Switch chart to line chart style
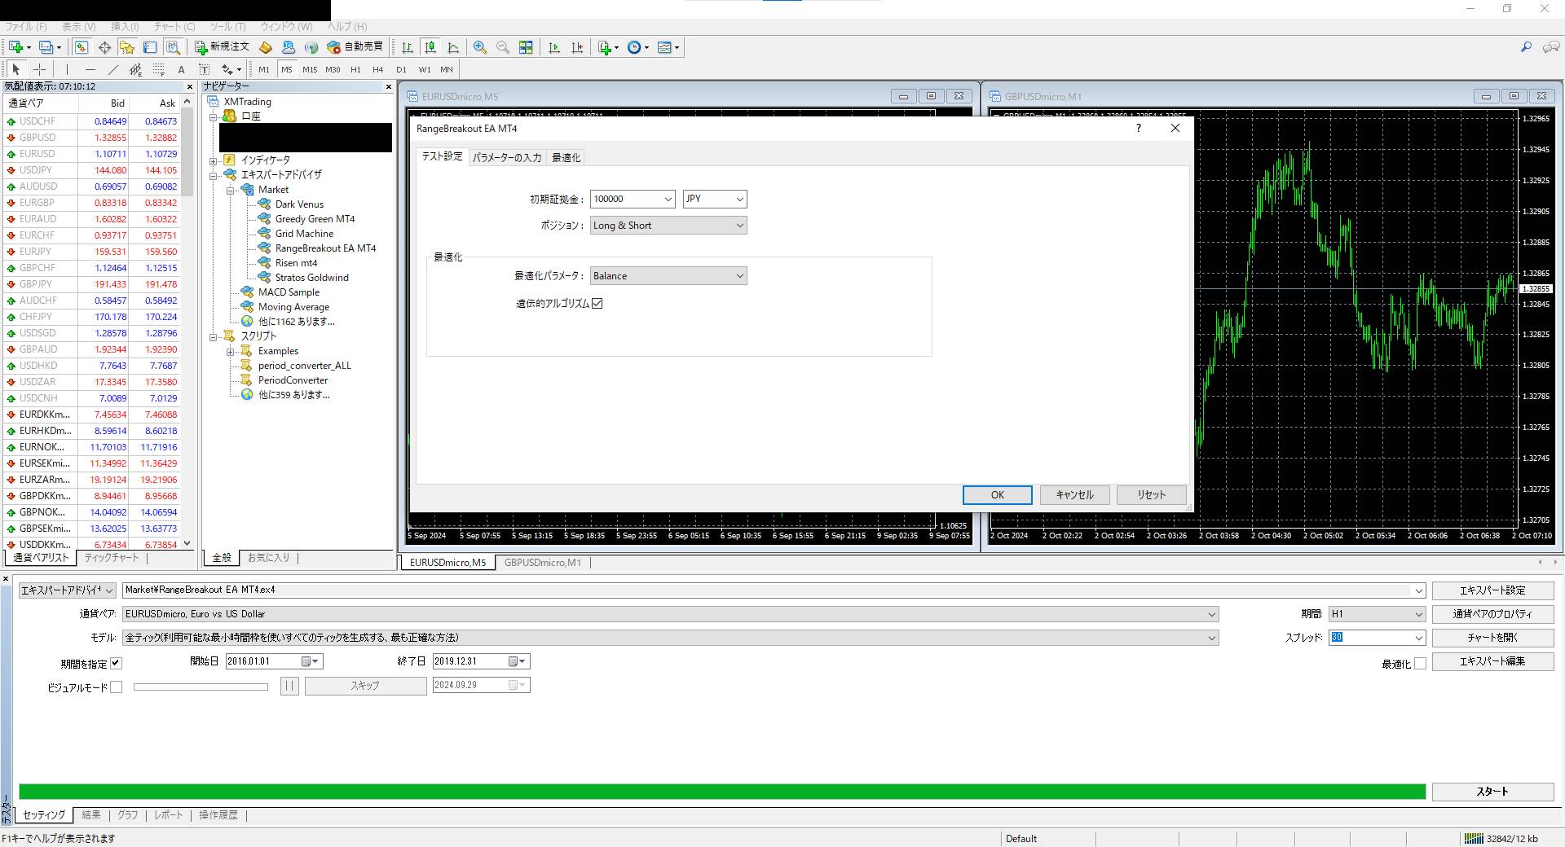Image resolution: width=1565 pixels, height=847 pixels. coord(453,47)
